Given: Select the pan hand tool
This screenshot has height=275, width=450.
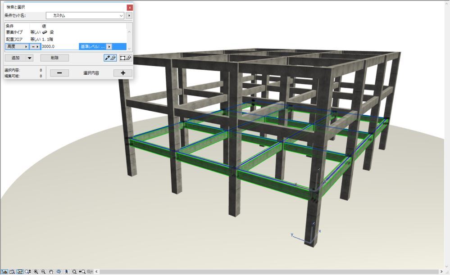Looking at the screenshot, I should [x=51, y=271].
